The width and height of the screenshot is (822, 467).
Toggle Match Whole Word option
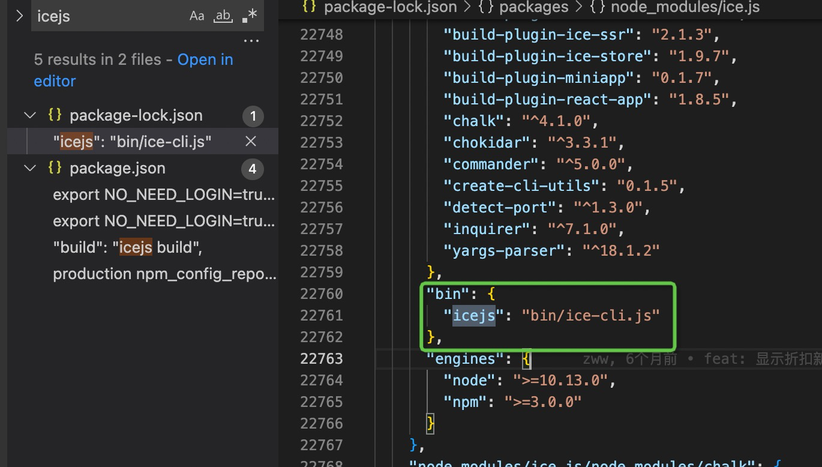(x=223, y=16)
